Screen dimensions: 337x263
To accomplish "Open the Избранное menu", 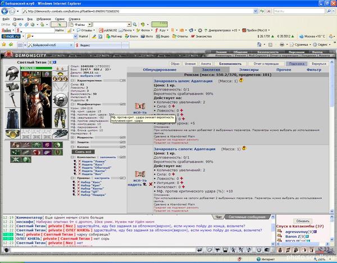I will pyautogui.click(x=44, y=19).
